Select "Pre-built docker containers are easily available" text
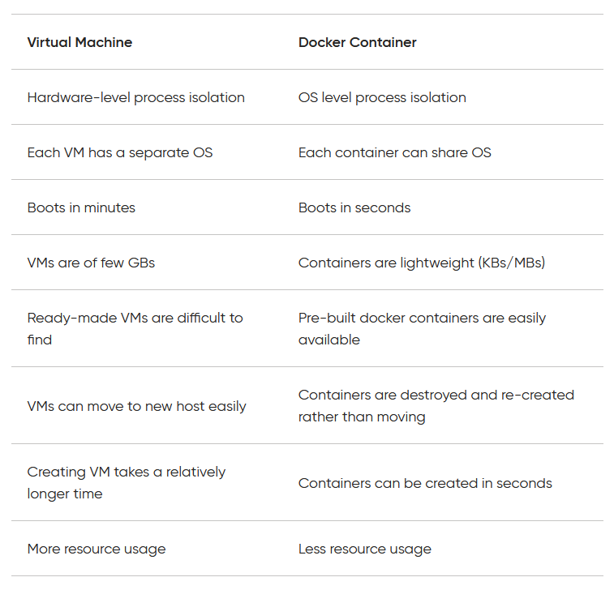614x590 pixels. (422, 328)
